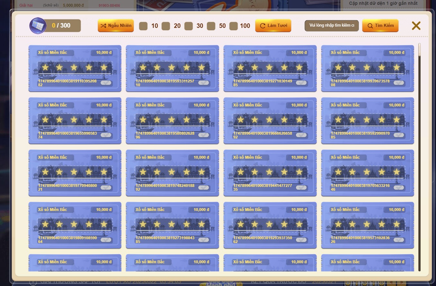Select the ticket card ending 10283626

[x=368, y=225]
